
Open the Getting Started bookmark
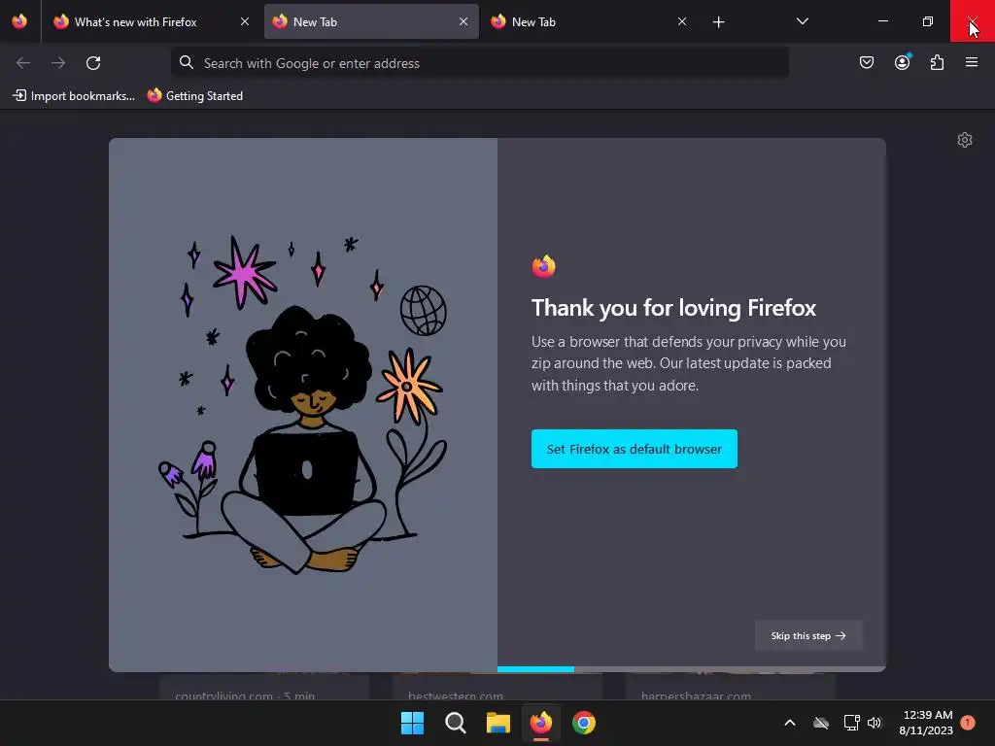[194, 96]
